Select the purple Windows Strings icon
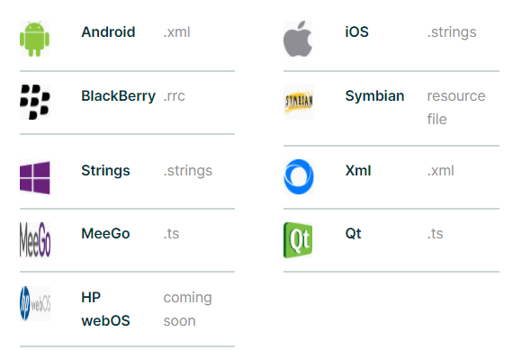Screen dimensions: 531x350 click(35, 177)
